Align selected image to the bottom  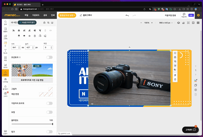click(x=29, y=30)
